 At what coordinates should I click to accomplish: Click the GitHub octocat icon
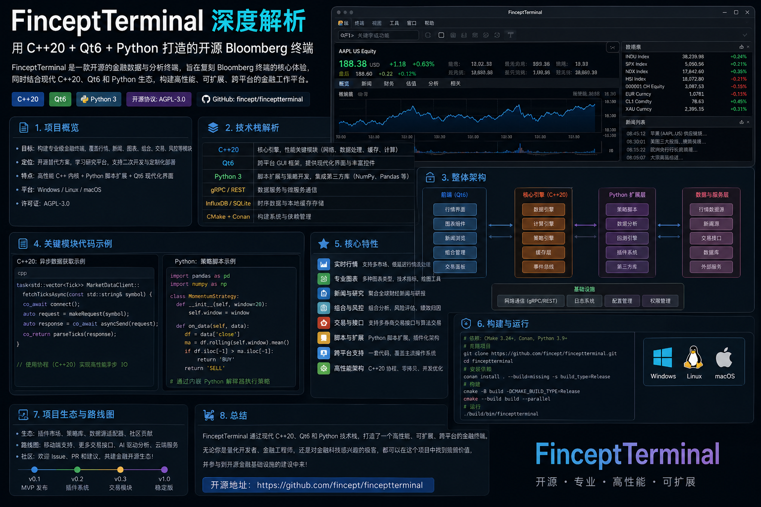[206, 99]
